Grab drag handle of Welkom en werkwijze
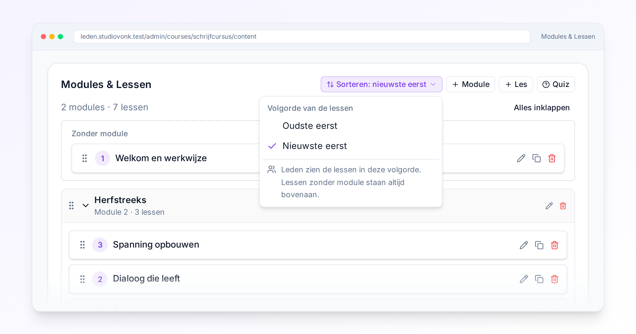The width and height of the screenshot is (636, 334). pos(85,158)
